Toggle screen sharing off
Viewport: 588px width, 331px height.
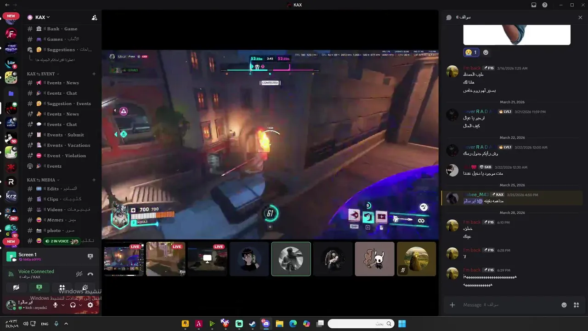pos(39,287)
